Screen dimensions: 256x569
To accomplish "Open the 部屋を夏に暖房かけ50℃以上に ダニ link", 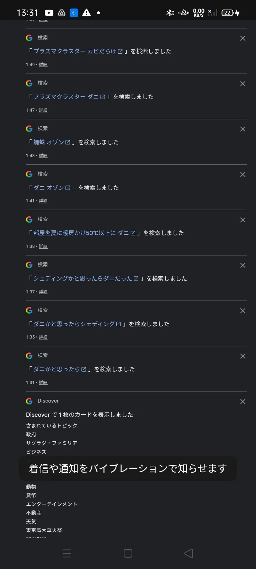I will 84,233.
